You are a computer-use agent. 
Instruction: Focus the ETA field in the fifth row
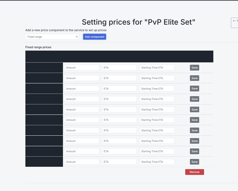(119, 110)
